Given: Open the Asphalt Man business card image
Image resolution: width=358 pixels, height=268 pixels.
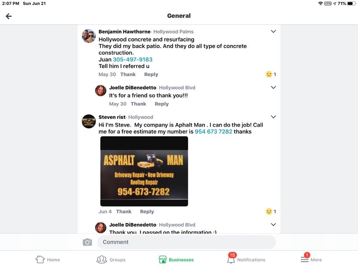Looking at the screenshot, I should [144, 172].
